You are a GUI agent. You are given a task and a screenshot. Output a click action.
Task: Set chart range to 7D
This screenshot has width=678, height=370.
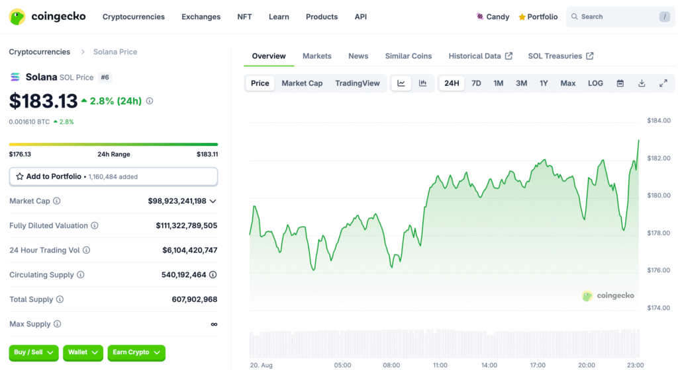[x=476, y=83]
